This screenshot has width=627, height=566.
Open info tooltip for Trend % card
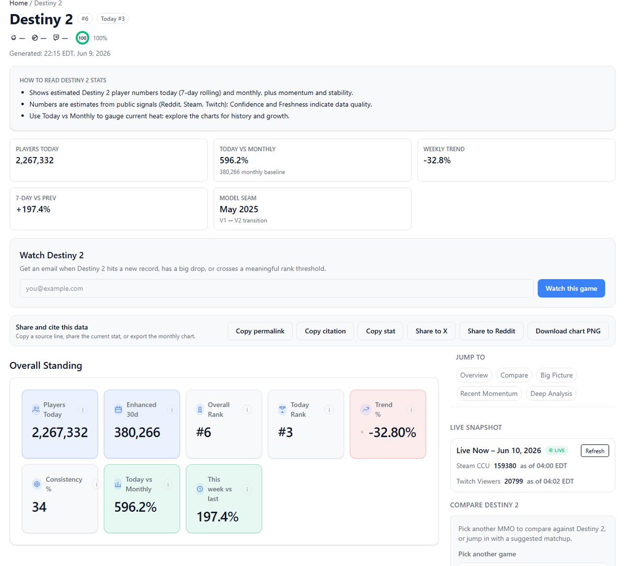tap(411, 410)
